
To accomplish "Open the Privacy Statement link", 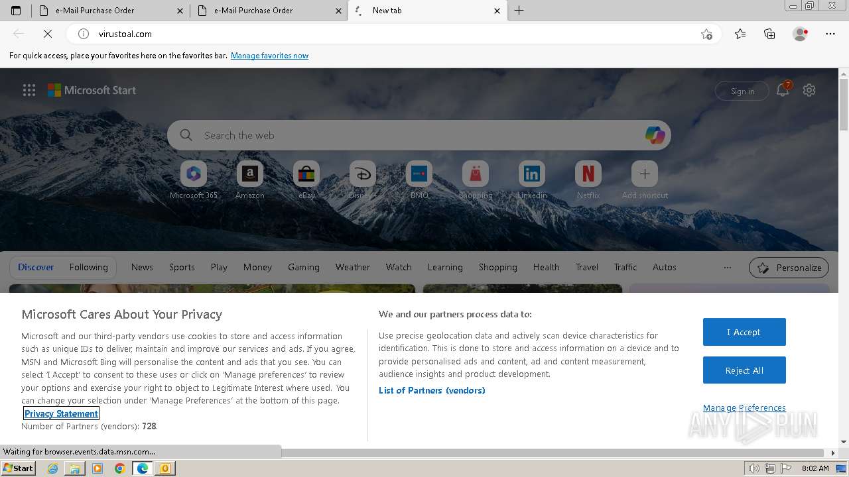I will point(61,413).
